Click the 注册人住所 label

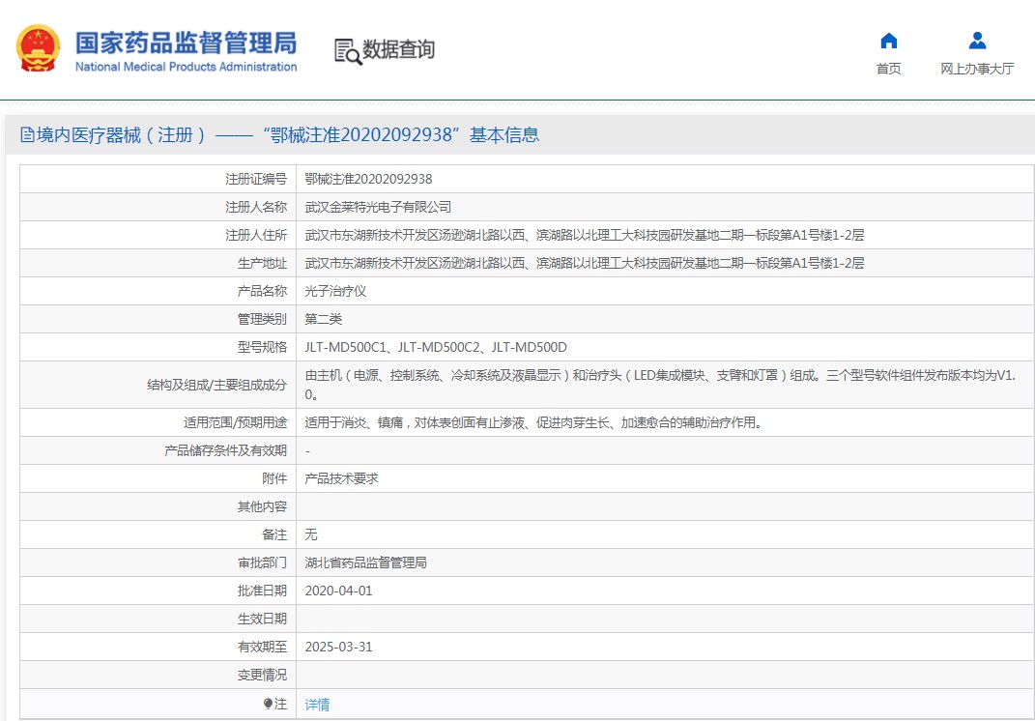pyautogui.click(x=256, y=235)
